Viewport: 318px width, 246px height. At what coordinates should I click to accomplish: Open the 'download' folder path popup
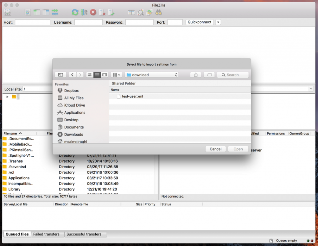tap(152, 75)
